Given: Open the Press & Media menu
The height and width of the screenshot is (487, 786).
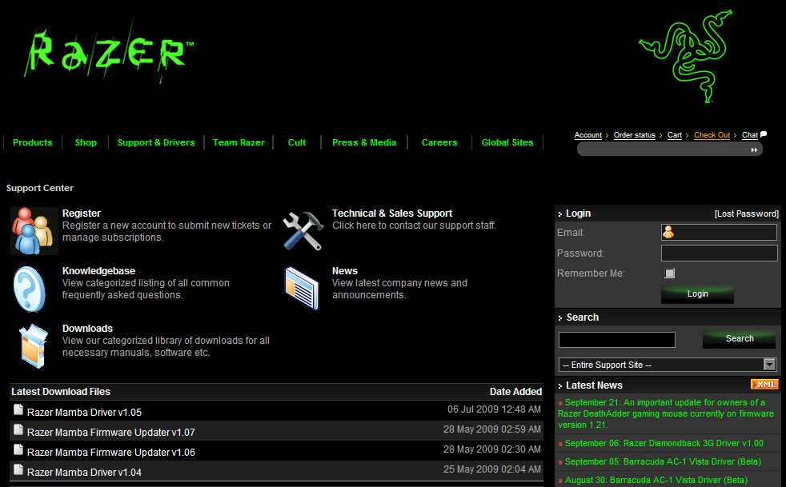Looking at the screenshot, I should point(364,142).
